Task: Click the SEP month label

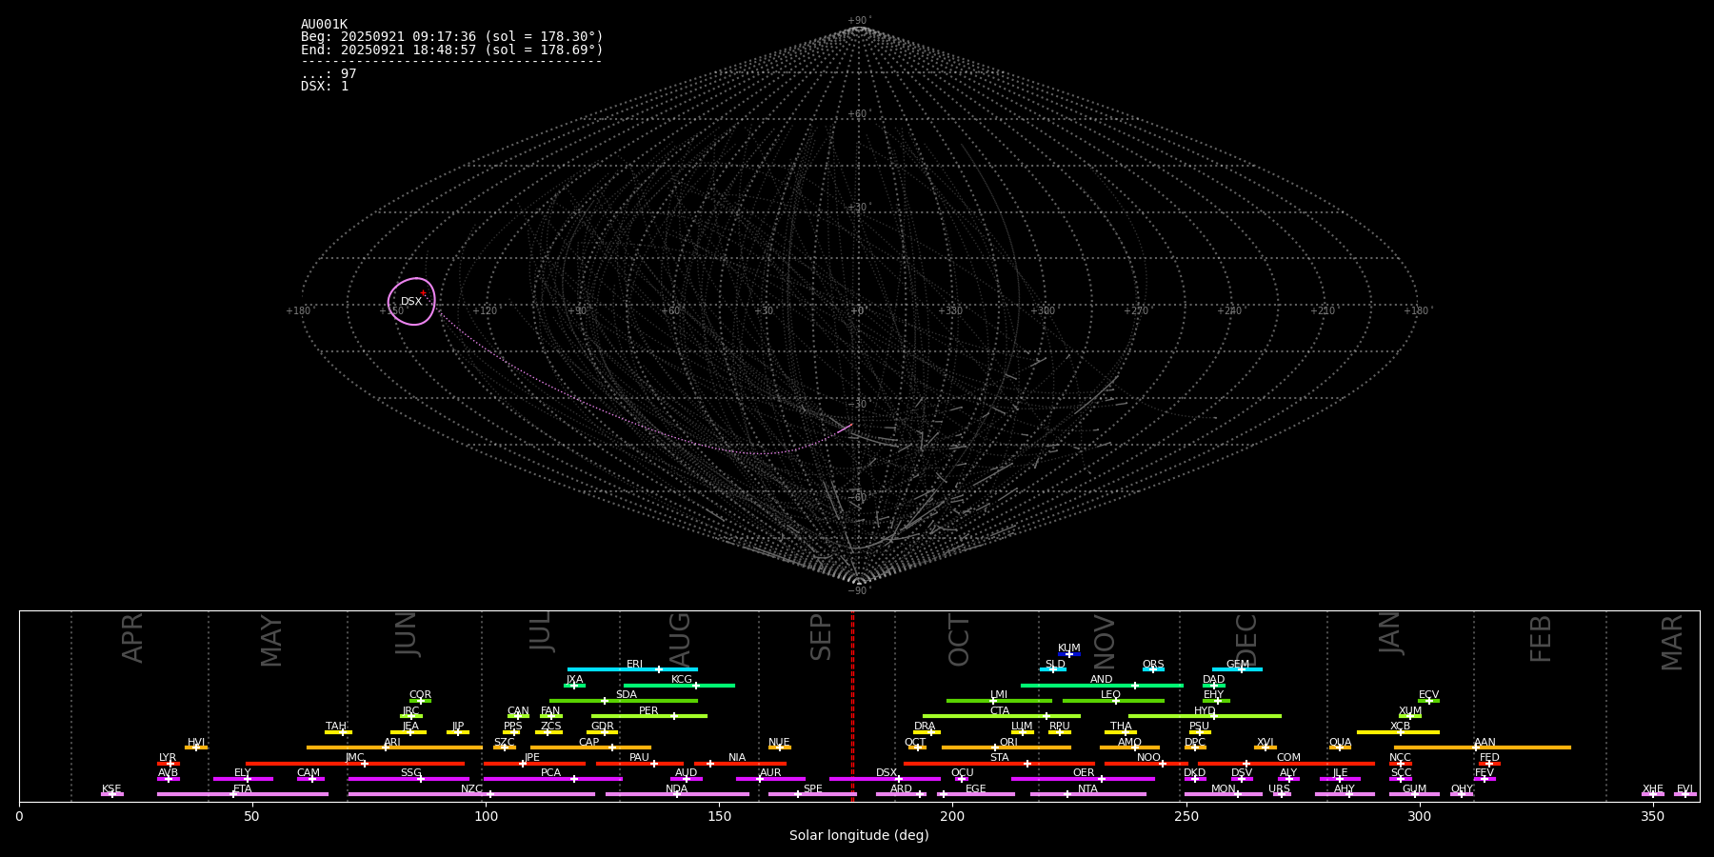Action: (x=821, y=637)
